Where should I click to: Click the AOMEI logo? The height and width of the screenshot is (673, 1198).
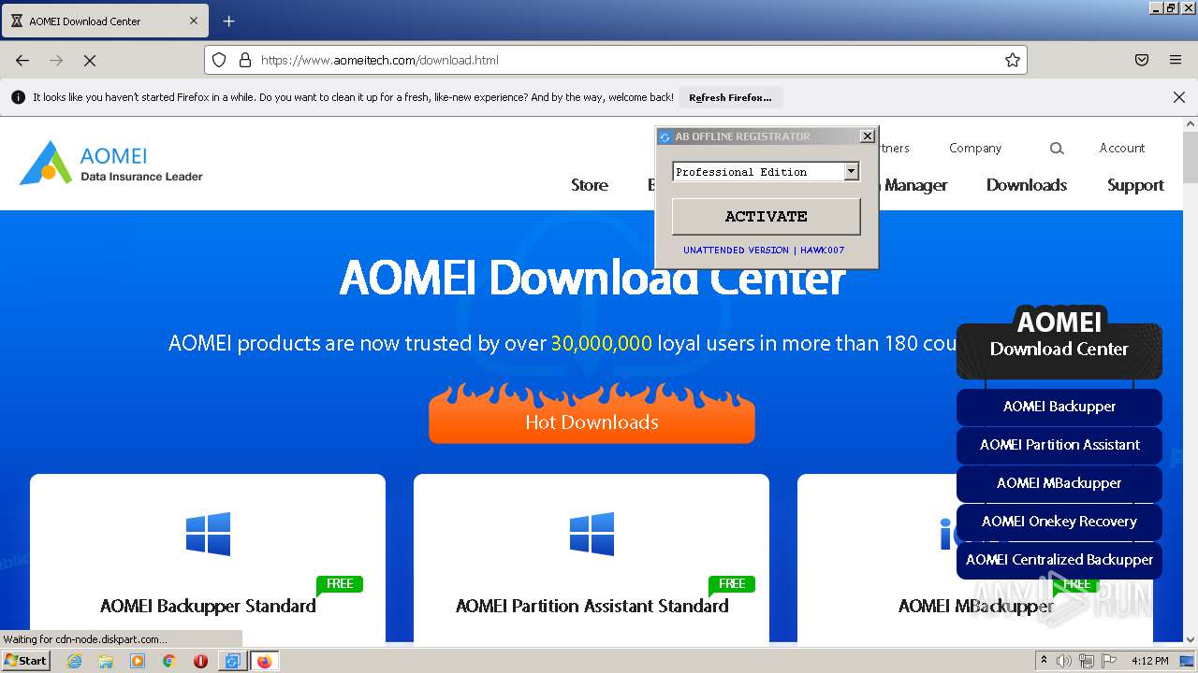[x=111, y=163]
